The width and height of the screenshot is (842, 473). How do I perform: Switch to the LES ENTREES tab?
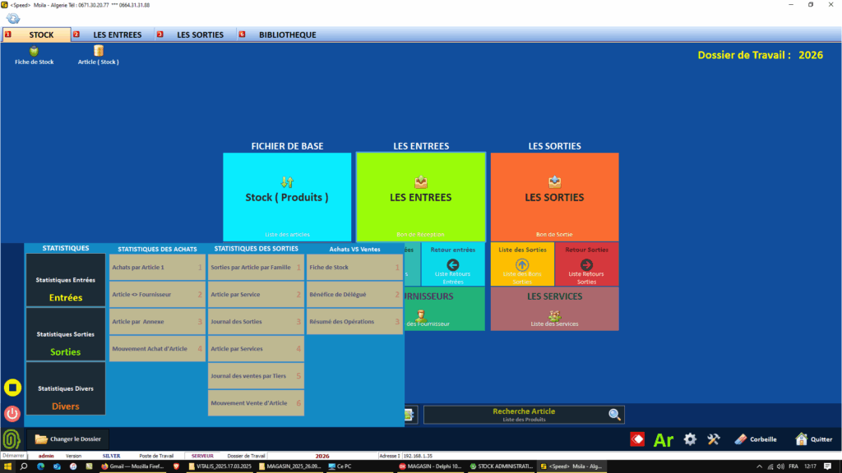tap(117, 34)
